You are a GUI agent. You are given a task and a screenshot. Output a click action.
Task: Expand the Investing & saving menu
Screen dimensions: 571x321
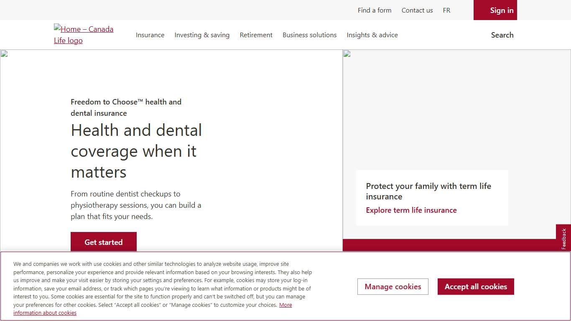[202, 35]
